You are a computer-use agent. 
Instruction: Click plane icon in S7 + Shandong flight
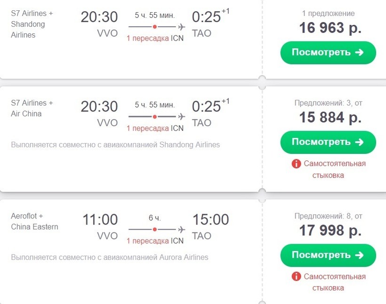(182, 27)
